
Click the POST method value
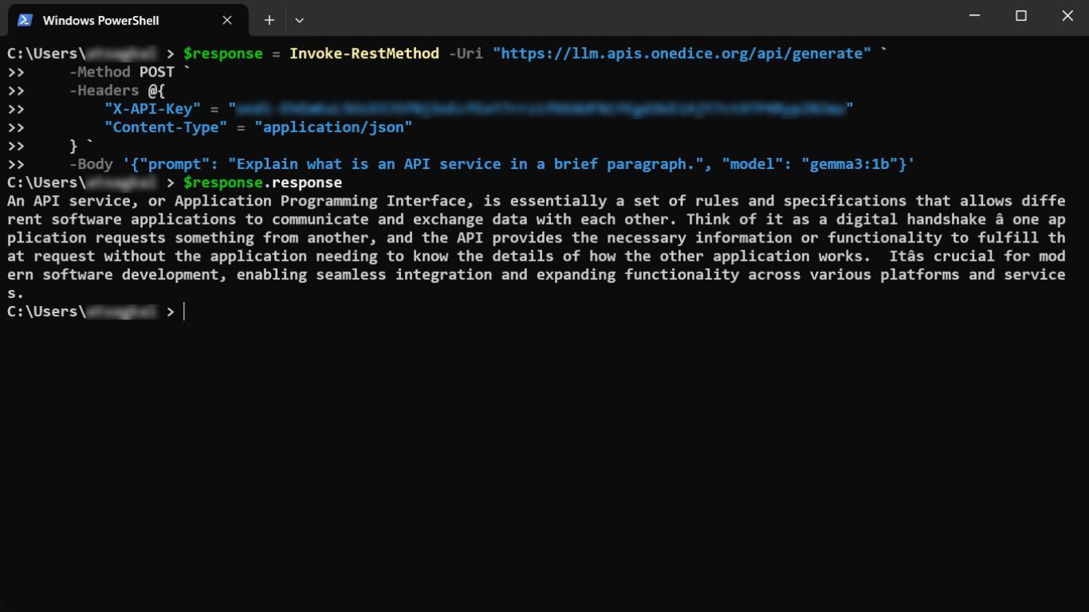156,72
